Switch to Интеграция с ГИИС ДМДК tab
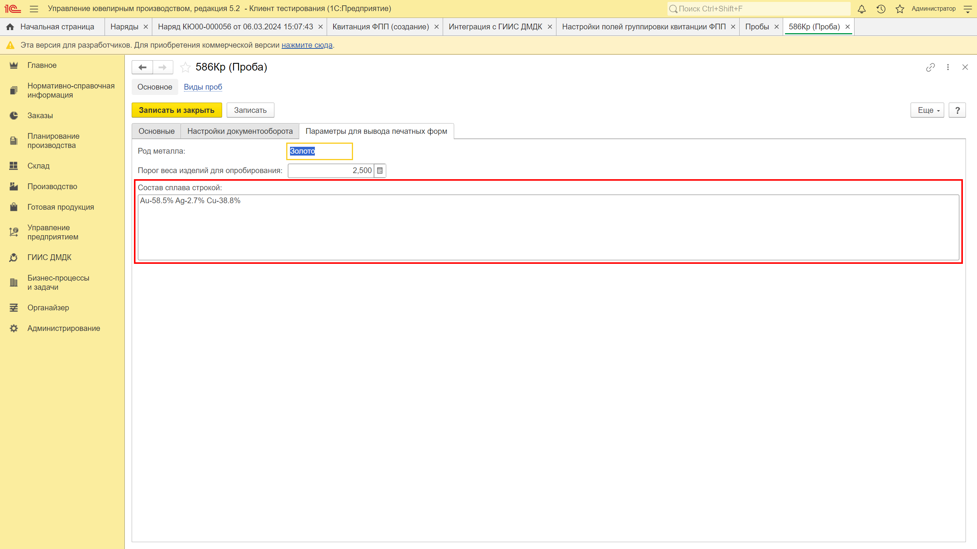The height and width of the screenshot is (549, 977). [x=495, y=27]
